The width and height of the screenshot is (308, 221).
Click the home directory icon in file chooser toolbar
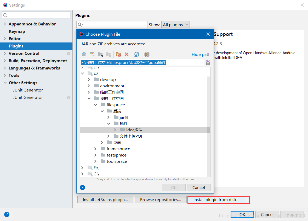click(84, 54)
